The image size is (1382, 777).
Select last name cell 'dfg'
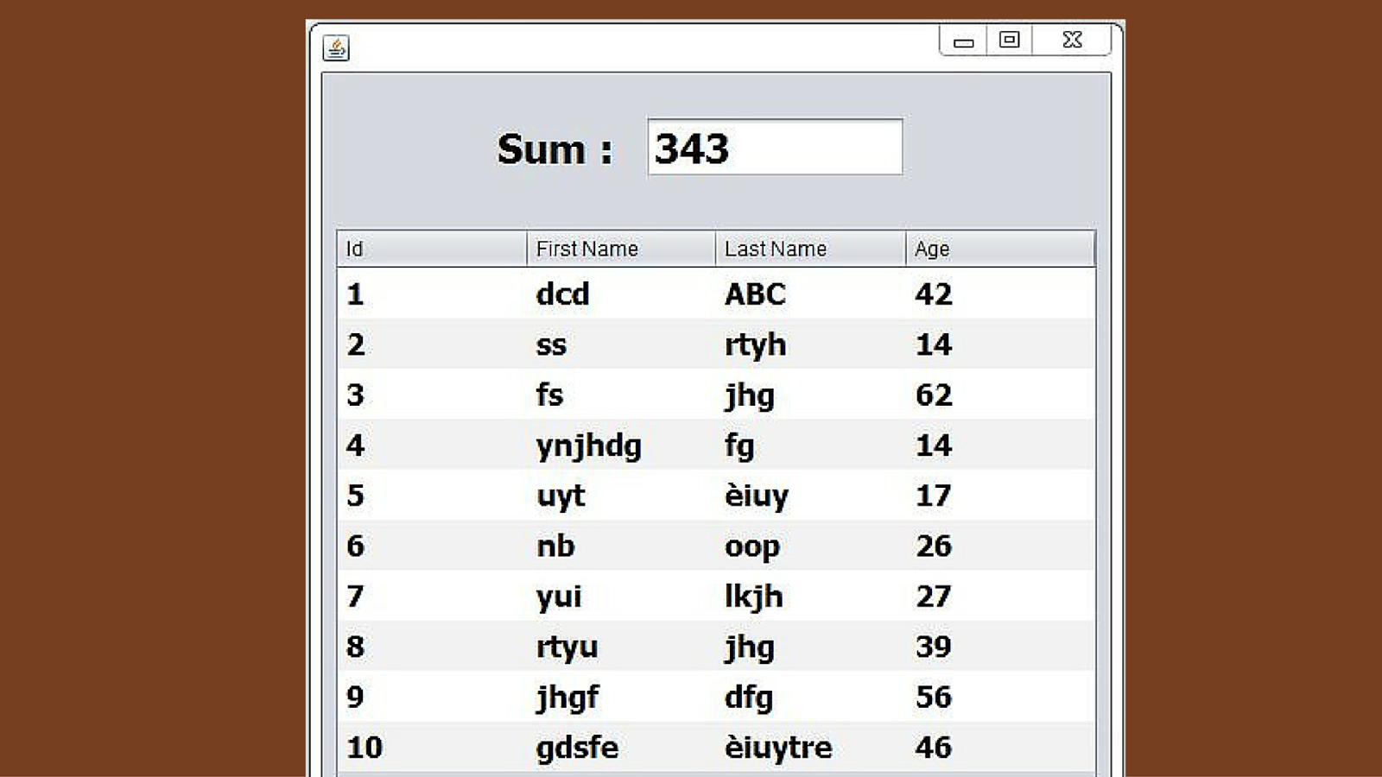[810, 697]
